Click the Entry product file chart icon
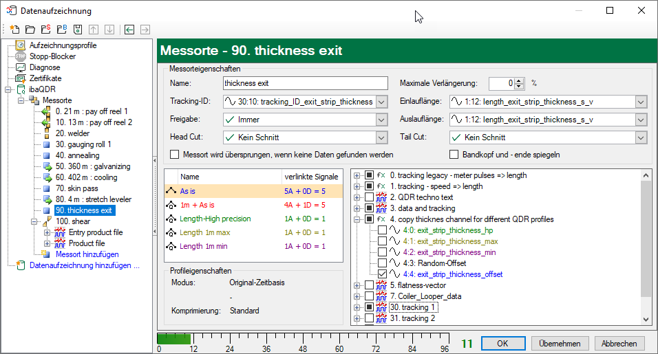658x354 pixels. pos(60,232)
